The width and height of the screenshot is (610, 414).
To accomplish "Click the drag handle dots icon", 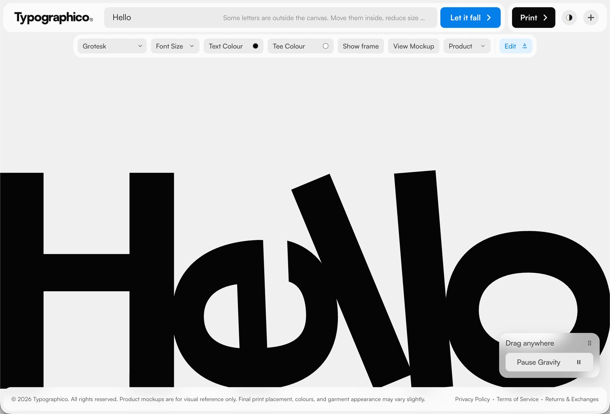I will pos(589,343).
